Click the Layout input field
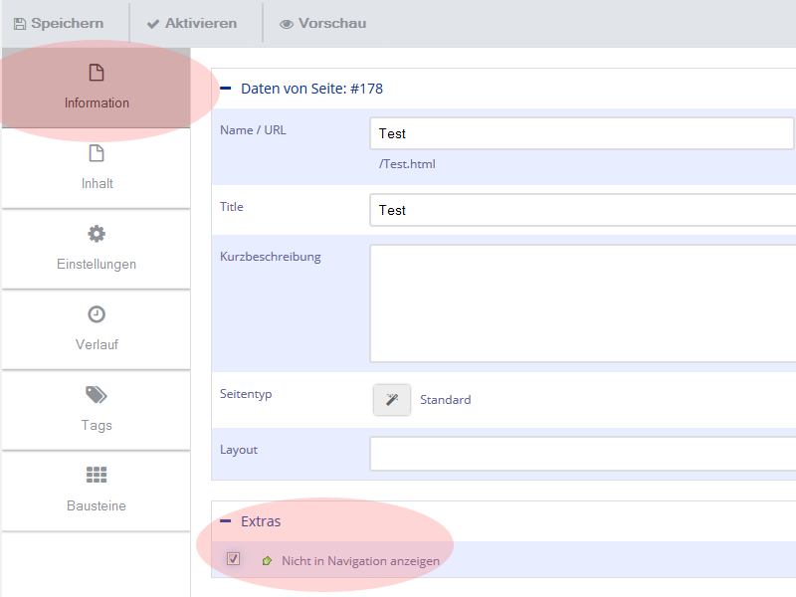 click(x=582, y=454)
